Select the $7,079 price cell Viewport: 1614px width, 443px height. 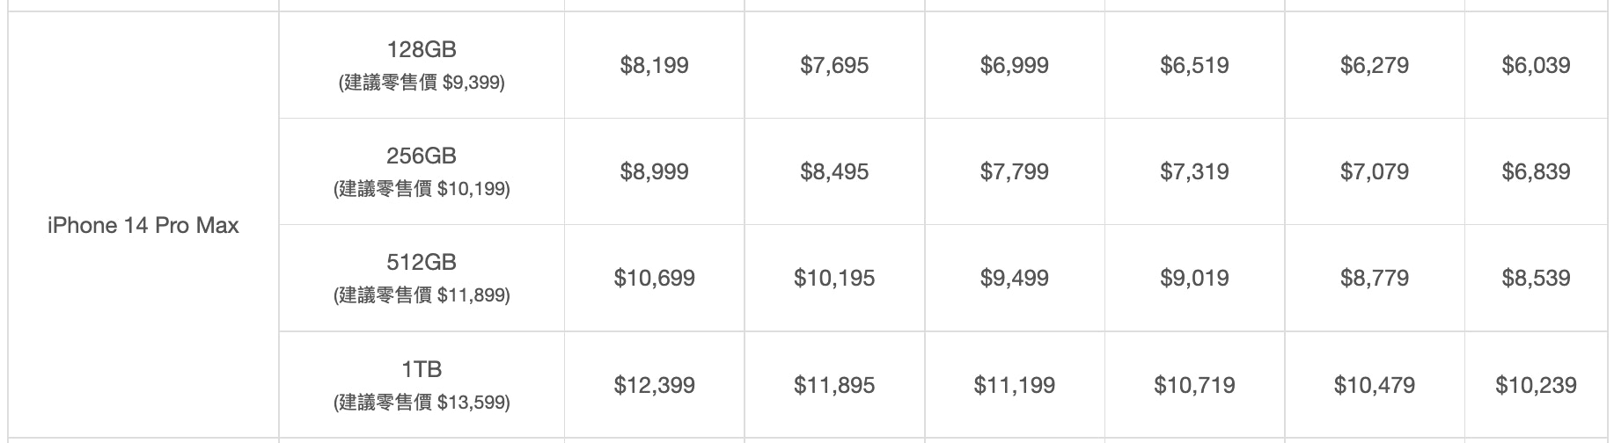click(1374, 171)
